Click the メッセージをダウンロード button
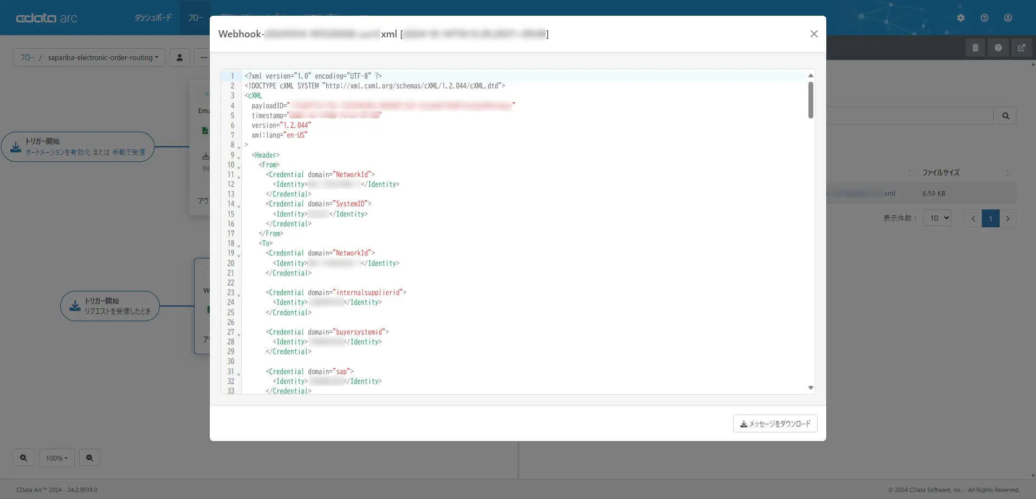1036x499 pixels. point(775,424)
